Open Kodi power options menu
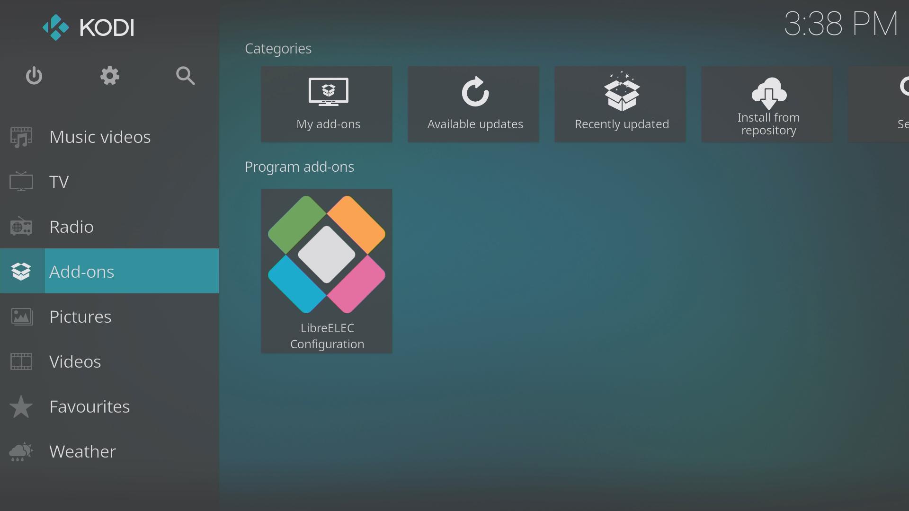Screen dimensions: 909x511 [x=35, y=75]
